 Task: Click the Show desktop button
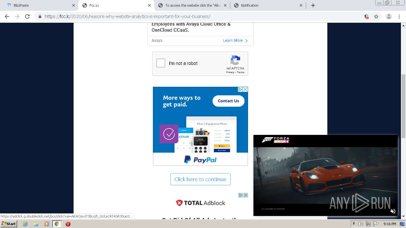(403, 224)
